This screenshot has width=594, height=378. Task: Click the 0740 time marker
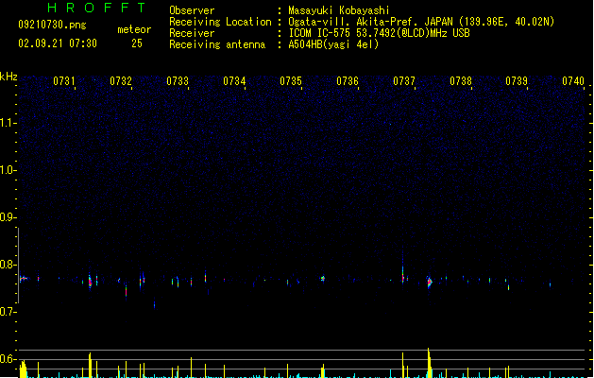pos(573,81)
